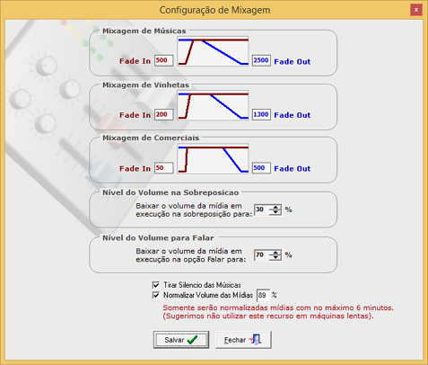This screenshot has width=428, height=365.
Task: Click the Músicas Fade Out field
Action: [x=261, y=60]
